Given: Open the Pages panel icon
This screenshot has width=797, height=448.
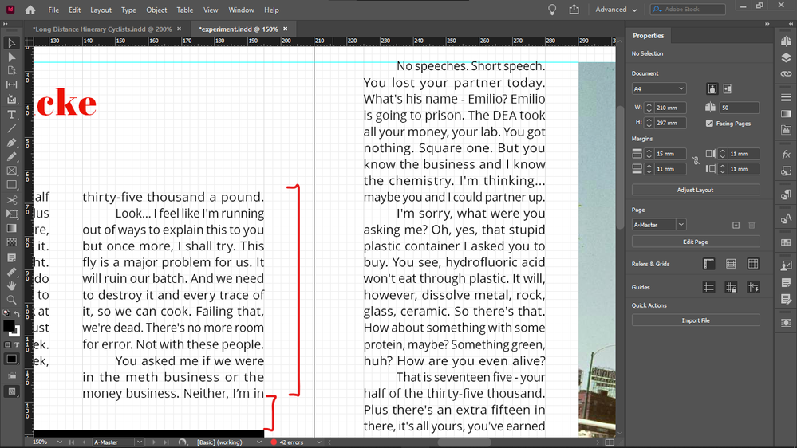Looking at the screenshot, I should [x=786, y=41].
